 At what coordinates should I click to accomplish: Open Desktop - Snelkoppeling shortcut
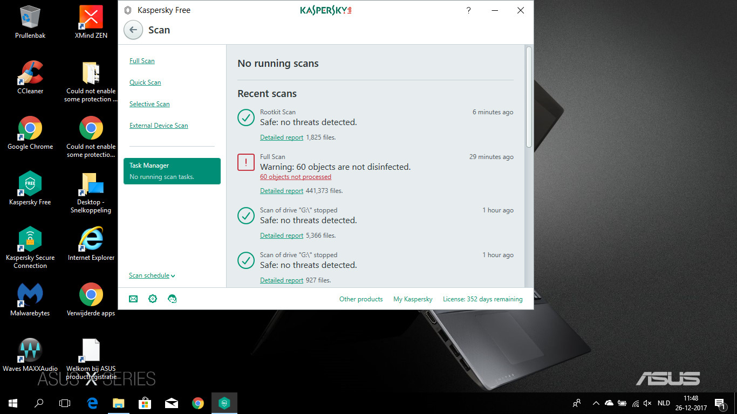click(91, 193)
